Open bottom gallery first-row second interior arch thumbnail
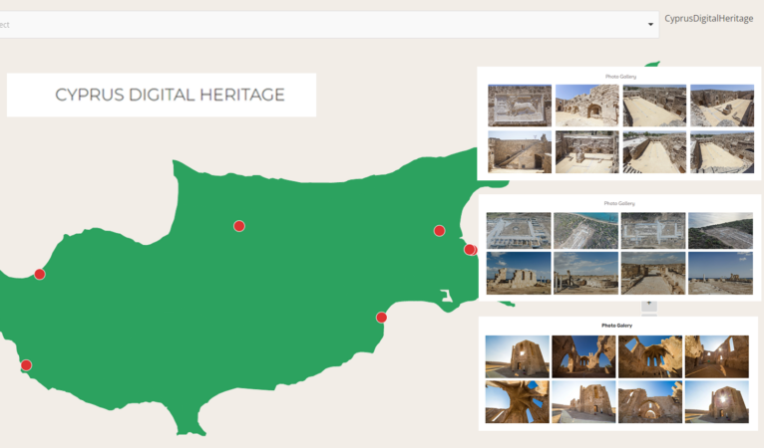 pyautogui.click(x=583, y=356)
